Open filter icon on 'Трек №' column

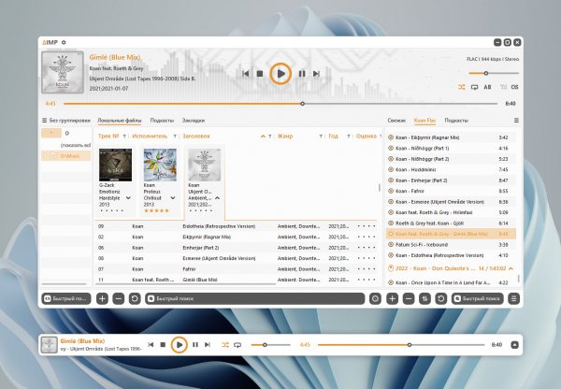[x=124, y=137]
